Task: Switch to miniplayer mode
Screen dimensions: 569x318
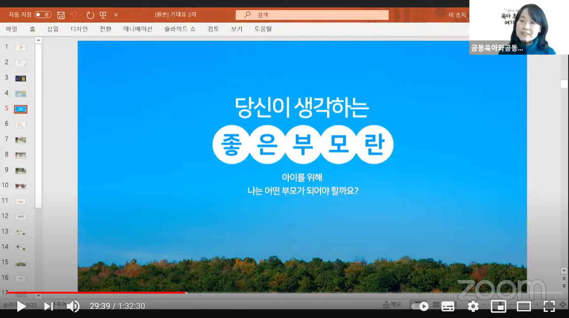Action: [x=499, y=306]
